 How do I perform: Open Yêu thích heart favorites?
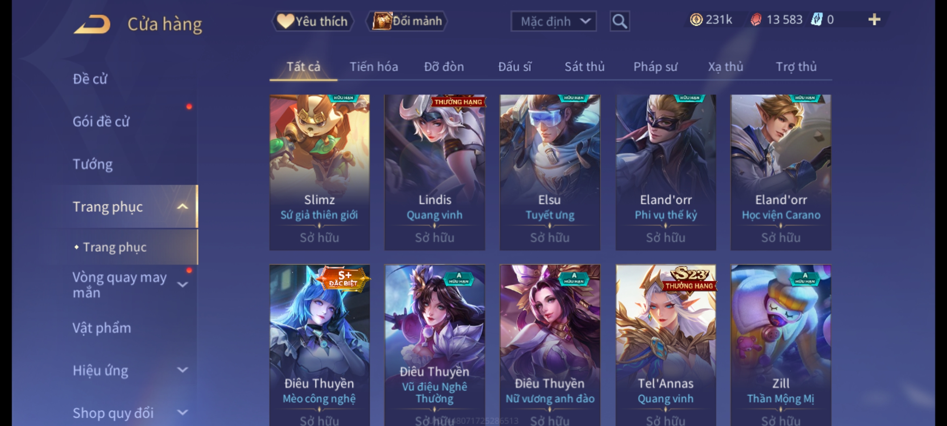tap(313, 21)
